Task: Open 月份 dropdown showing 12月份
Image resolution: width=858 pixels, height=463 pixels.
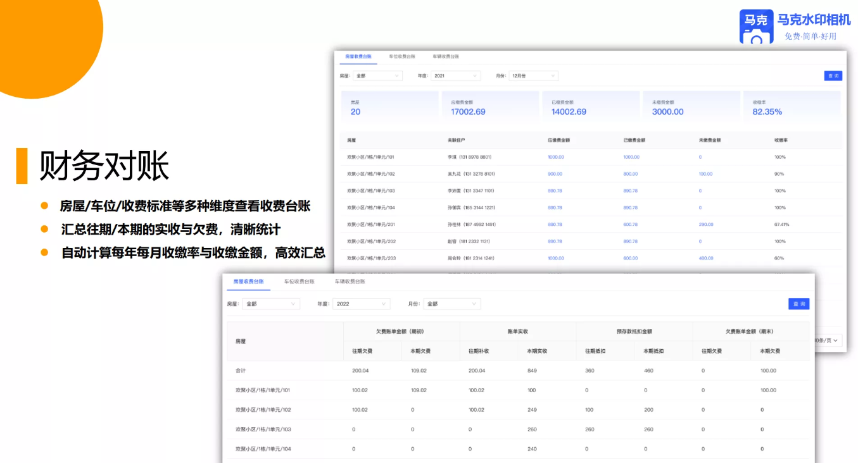Action: click(534, 76)
